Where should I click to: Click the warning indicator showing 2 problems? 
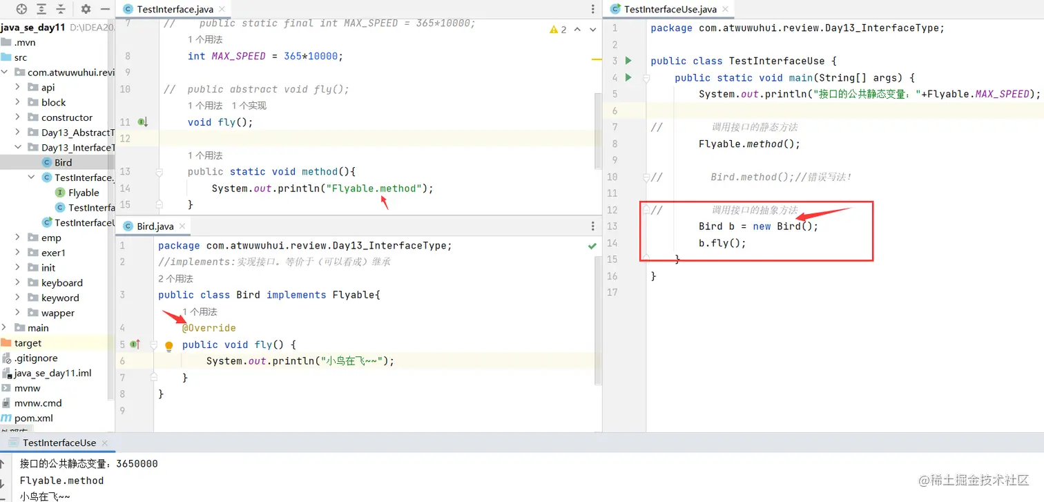coord(558,30)
